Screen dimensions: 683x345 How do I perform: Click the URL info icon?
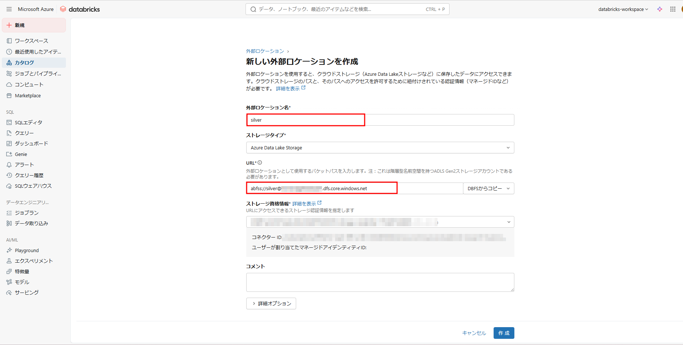coord(260,163)
